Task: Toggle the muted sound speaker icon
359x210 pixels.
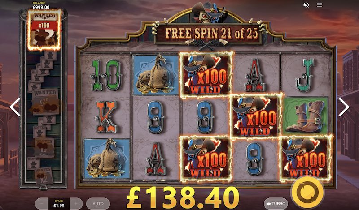Action: tap(306, 5)
